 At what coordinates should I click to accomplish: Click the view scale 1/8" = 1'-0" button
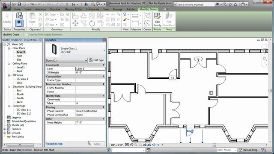(x=116, y=145)
